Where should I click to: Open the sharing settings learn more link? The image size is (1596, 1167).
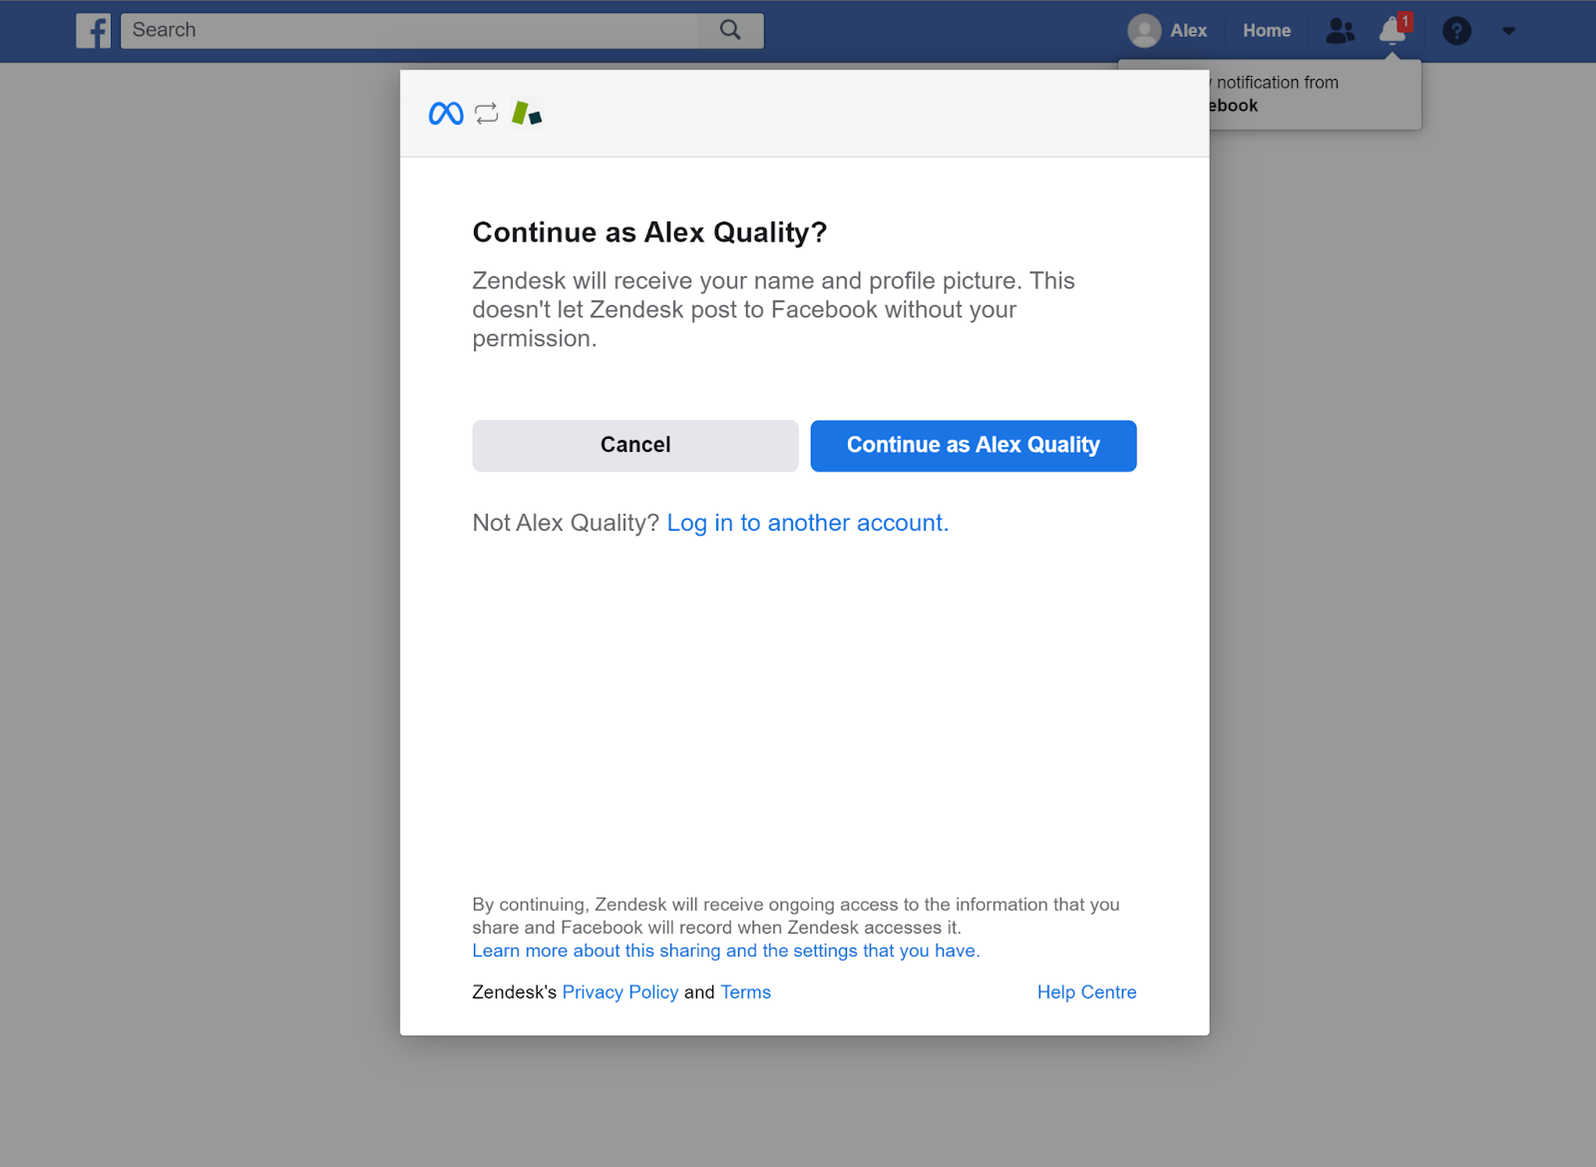point(725,951)
